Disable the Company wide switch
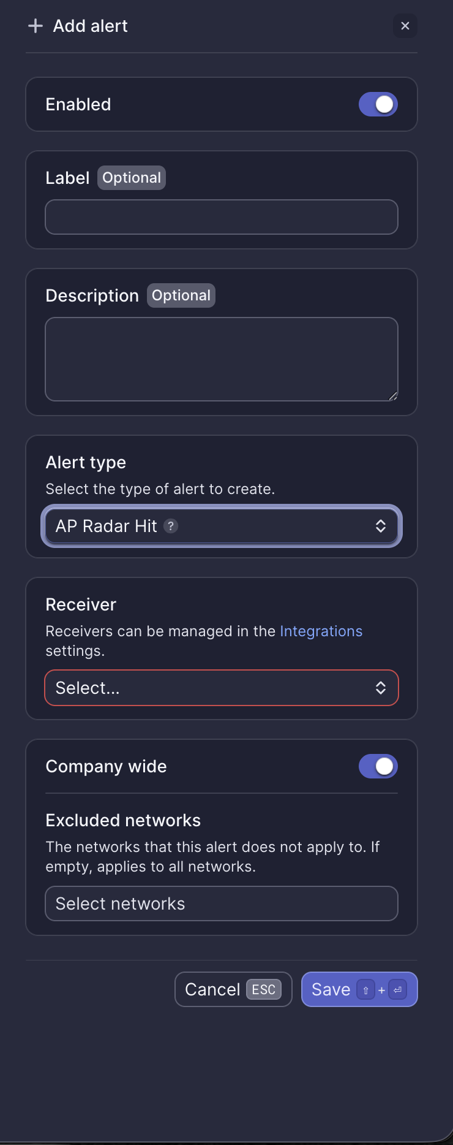Viewport: 453px width, 1145px height. tap(378, 766)
